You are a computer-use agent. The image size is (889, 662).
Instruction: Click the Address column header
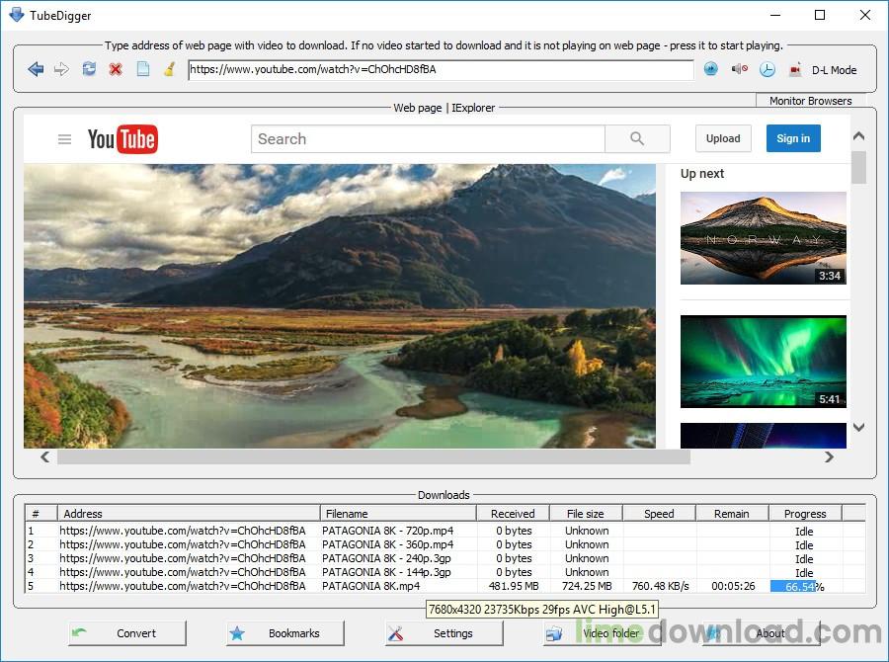tap(189, 514)
